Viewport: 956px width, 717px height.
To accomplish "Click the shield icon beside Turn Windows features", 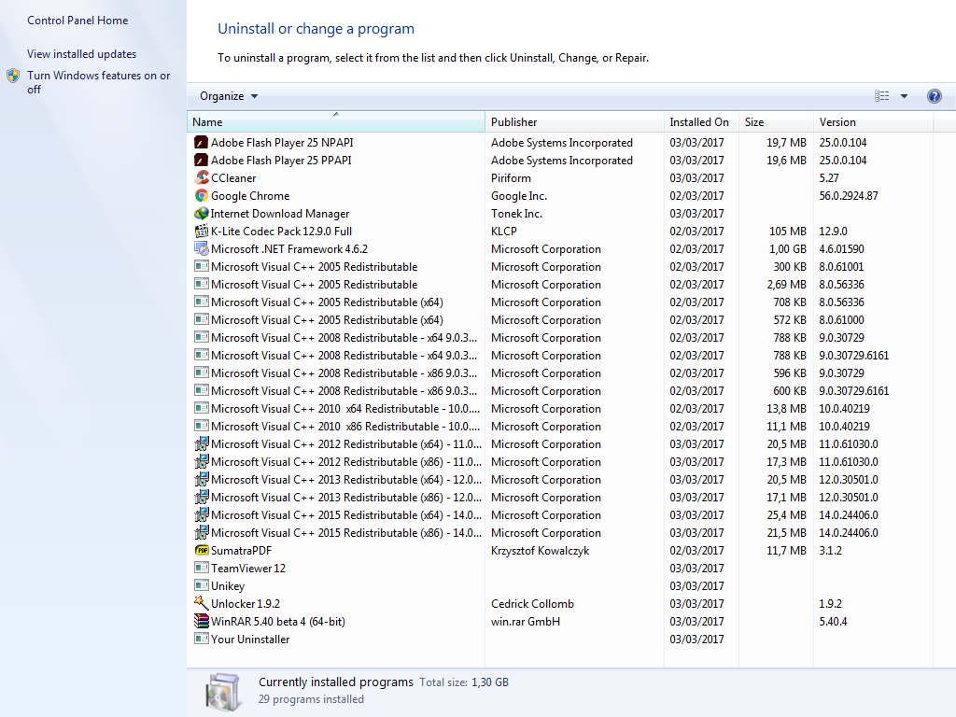I will coord(13,76).
